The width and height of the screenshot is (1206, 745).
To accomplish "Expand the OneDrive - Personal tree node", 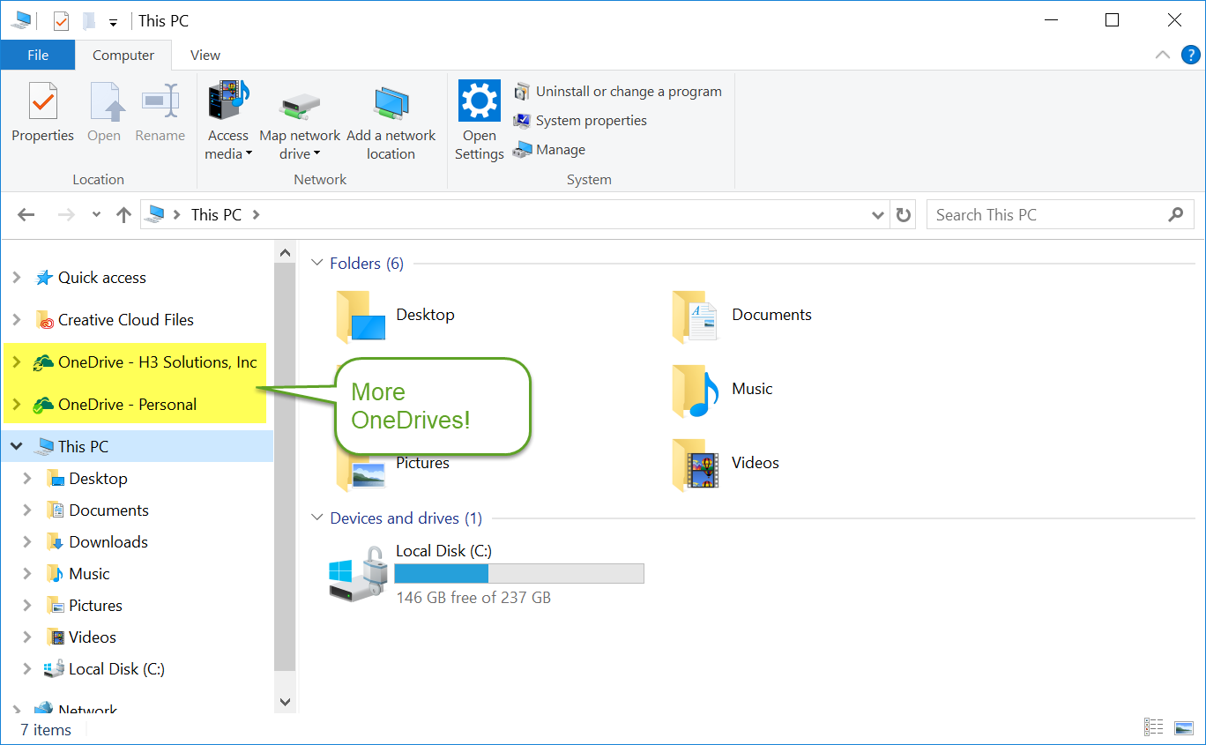I will pyautogui.click(x=17, y=404).
